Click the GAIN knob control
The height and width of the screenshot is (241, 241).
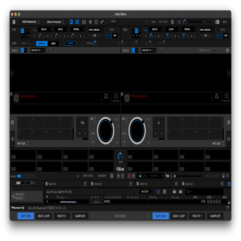coord(120,156)
